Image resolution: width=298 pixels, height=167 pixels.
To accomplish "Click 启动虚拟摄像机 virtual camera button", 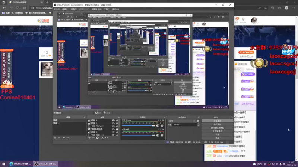I will (x=217, y=128).
